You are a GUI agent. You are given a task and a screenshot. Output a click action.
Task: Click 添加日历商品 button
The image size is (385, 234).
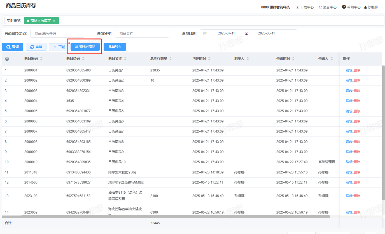coord(85,47)
